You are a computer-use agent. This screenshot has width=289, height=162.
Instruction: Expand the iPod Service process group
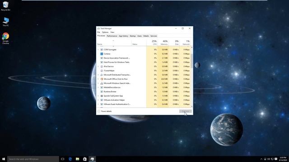(x=98, y=67)
